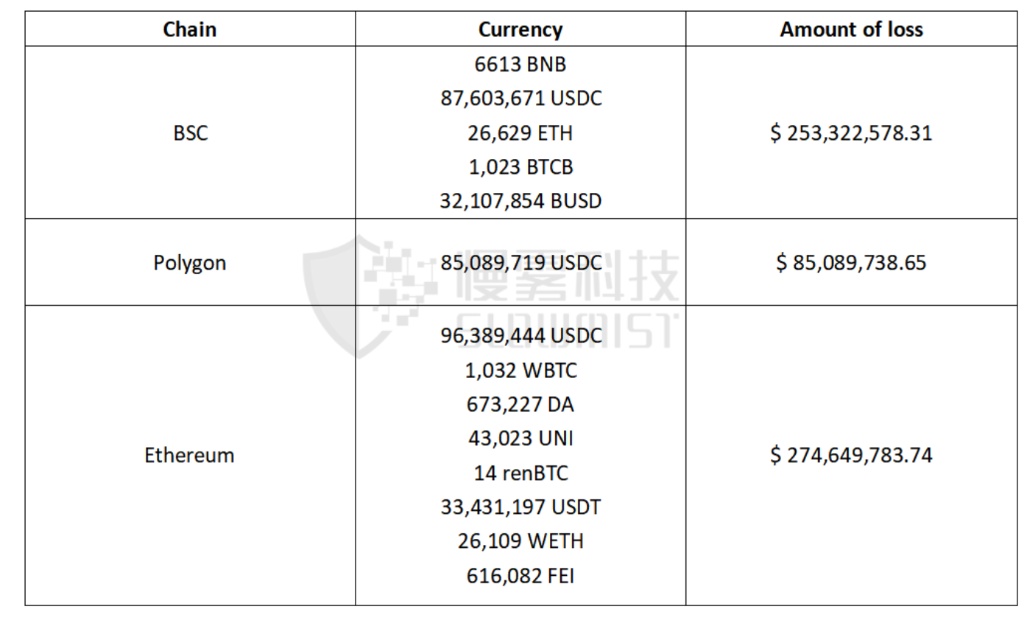Click the Chain column header
The height and width of the screenshot is (626, 1027).
point(189,29)
